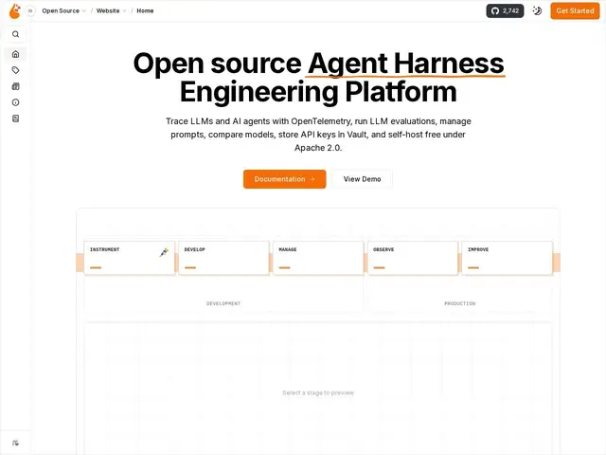Click the Home breadcrumb item
This screenshot has height=455, width=606.
click(145, 10)
